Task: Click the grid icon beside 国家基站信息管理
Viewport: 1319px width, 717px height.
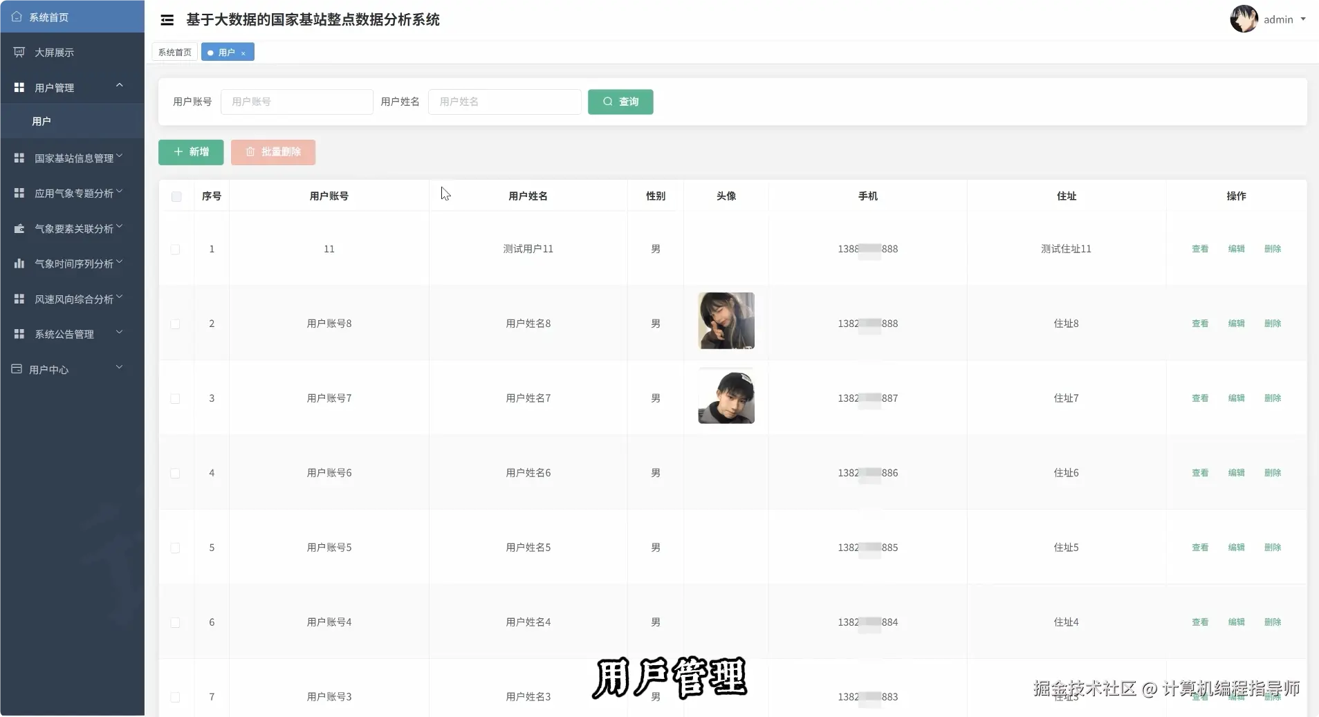Action: (x=19, y=158)
